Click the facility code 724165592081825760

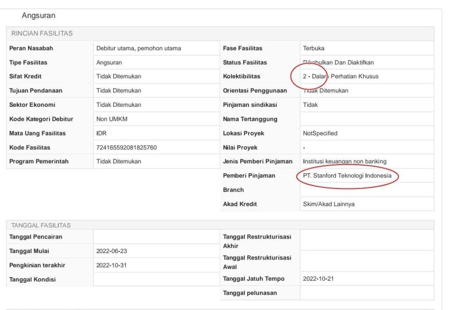click(x=126, y=148)
